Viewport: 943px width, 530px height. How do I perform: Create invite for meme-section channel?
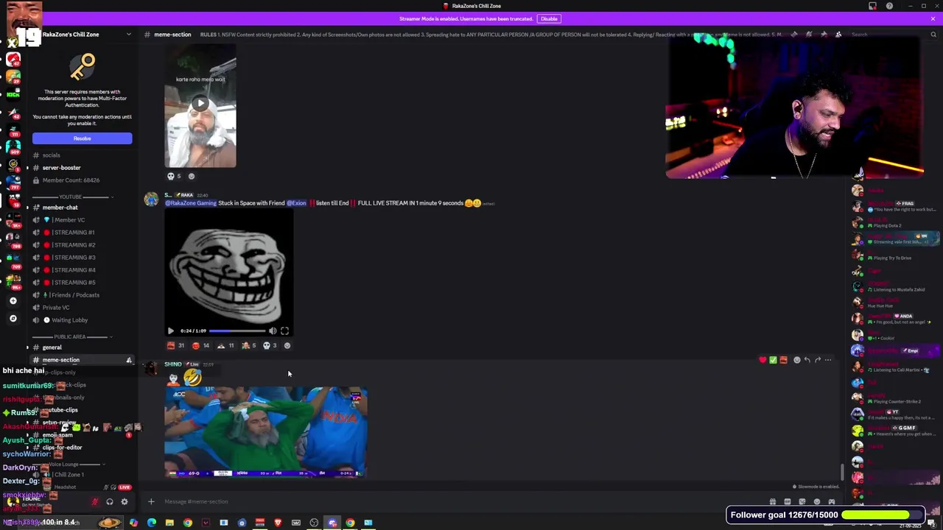pyautogui.click(x=129, y=360)
